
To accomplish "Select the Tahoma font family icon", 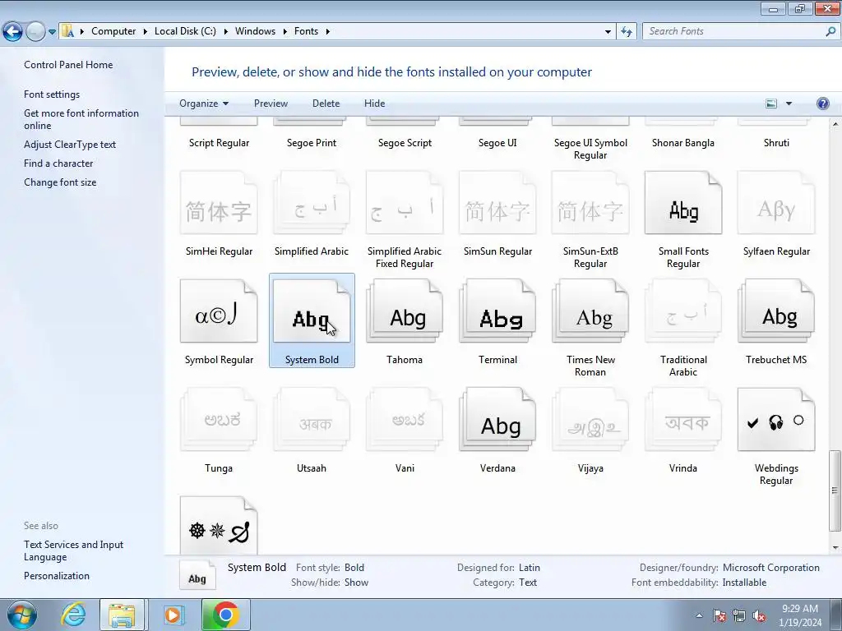I will [x=405, y=311].
